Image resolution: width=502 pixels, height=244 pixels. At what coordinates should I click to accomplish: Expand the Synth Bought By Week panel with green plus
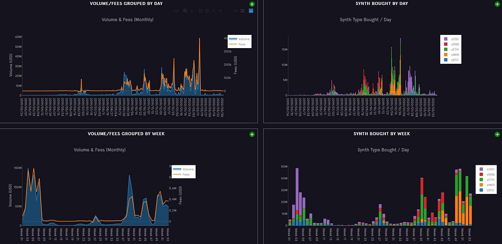pyautogui.click(x=497, y=135)
